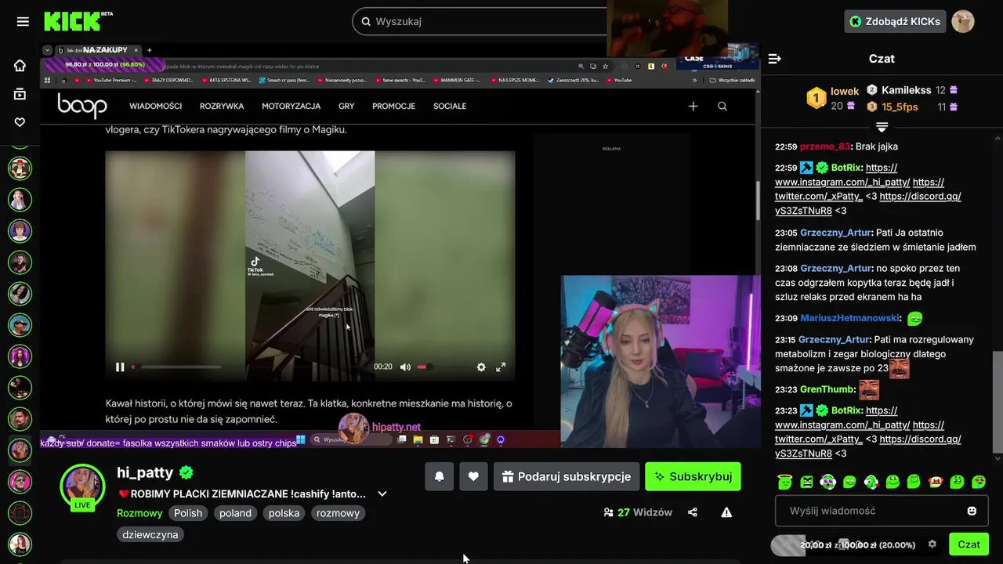Open the Kick hamburger menu

click(x=23, y=21)
